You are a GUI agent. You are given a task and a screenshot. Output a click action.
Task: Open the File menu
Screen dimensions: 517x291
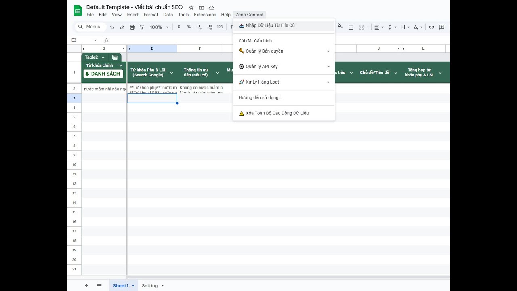[90, 15]
